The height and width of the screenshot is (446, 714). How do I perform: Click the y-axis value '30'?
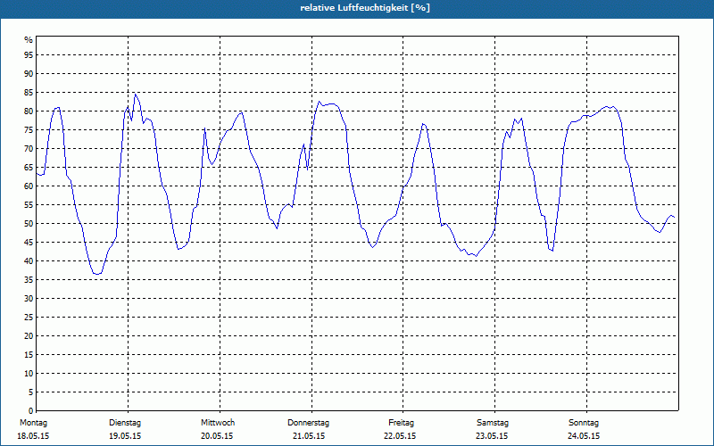point(29,299)
